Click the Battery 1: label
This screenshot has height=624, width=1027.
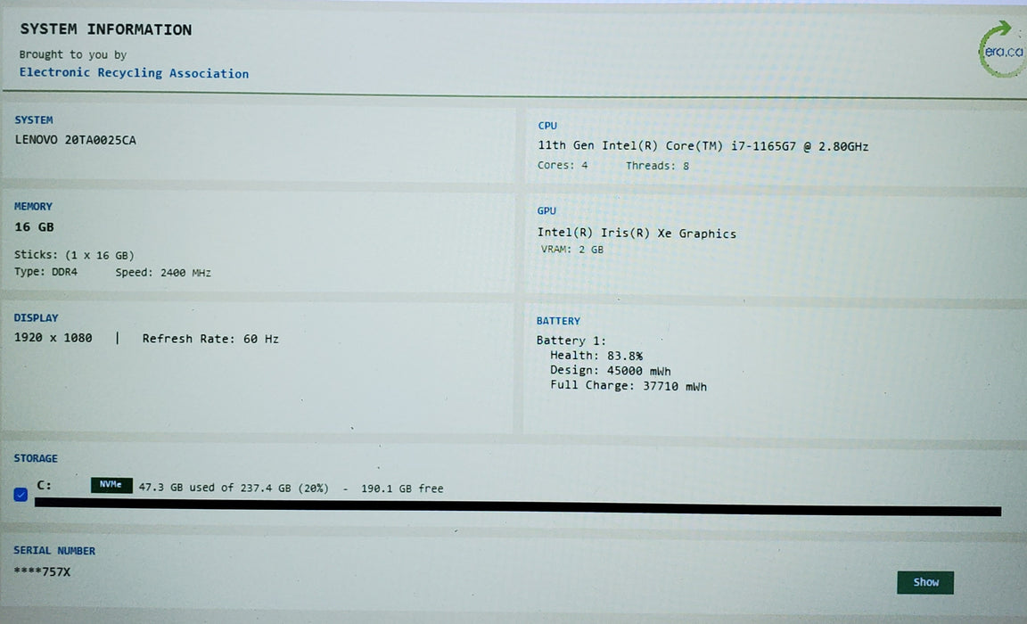571,341
